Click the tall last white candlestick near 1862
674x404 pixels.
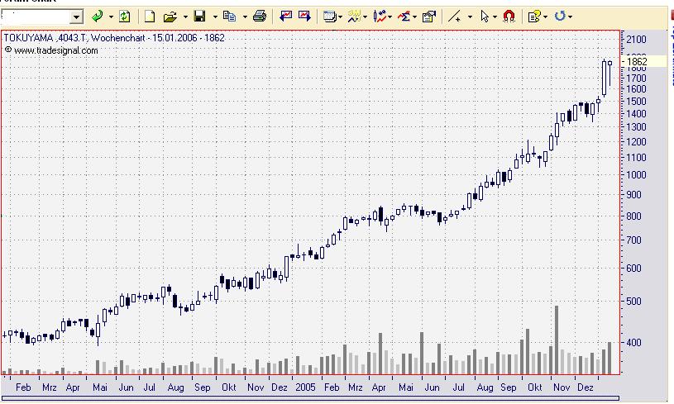tap(605, 78)
